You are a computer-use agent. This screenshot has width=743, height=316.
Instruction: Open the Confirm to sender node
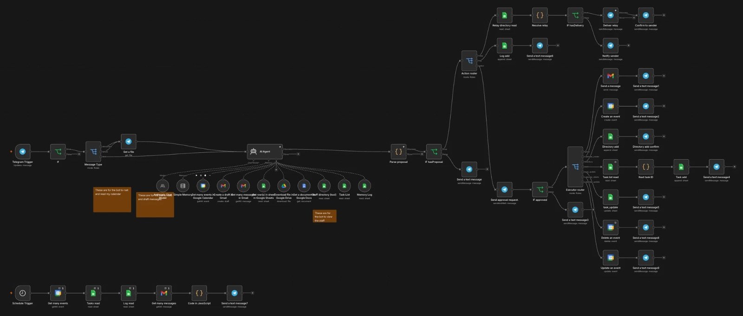point(646,15)
